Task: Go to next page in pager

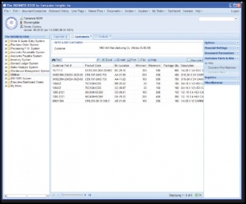Action: click(x=85, y=195)
